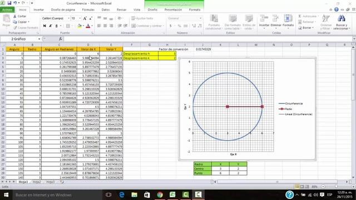Open the Diseño de página tab
Viewport: 356px width, 200px height.
[x=63, y=10]
